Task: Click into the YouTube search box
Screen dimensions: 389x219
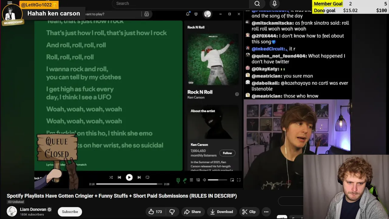Action: click(181, 4)
